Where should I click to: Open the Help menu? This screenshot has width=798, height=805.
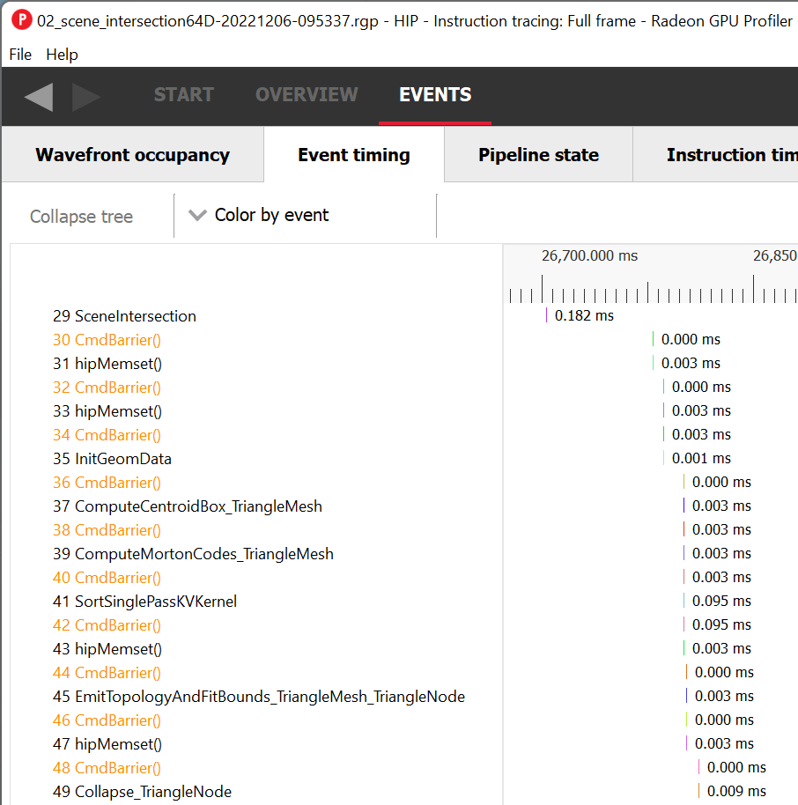click(62, 55)
